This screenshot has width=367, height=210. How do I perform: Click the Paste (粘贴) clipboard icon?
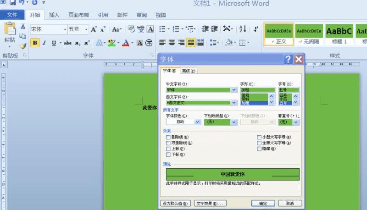click(x=10, y=29)
